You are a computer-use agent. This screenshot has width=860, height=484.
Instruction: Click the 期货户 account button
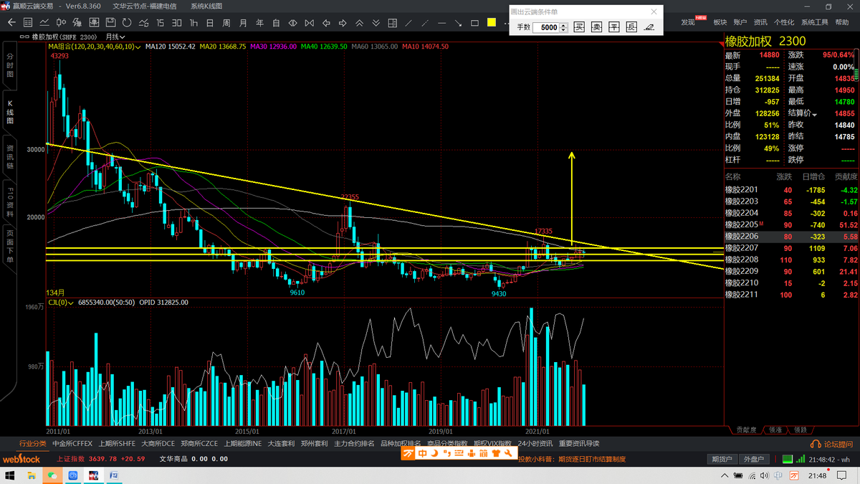coord(722,459)
